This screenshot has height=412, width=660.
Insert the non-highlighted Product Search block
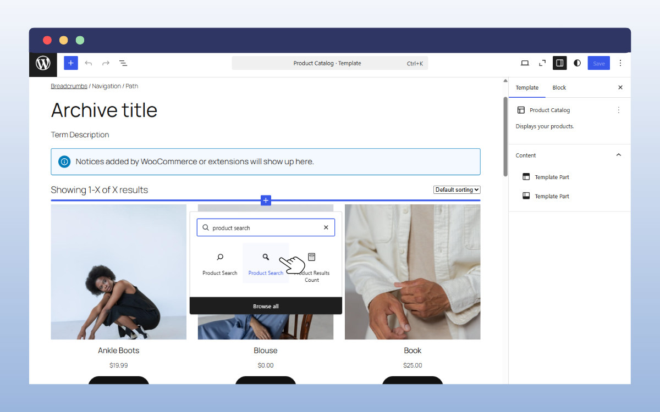pyautogui.click(x=220, y=263)
